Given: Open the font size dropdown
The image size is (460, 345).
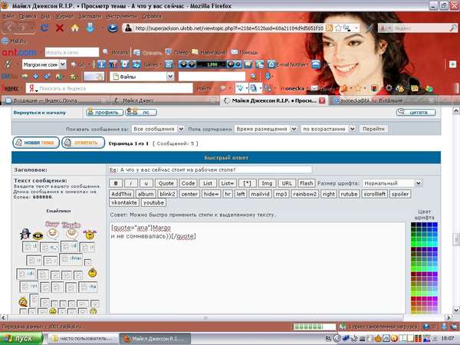Looking at the screenshot, I should click(x=379, y=183).
